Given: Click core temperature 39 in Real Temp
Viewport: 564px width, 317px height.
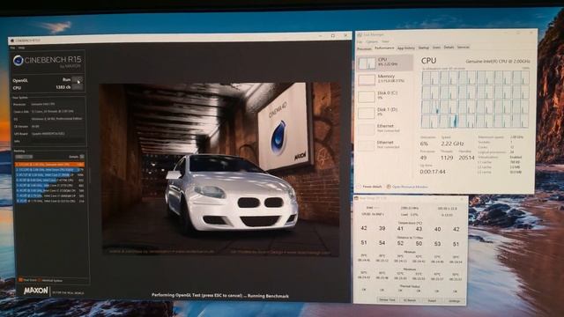Looking at the screenshot, I should coord(382,228).
